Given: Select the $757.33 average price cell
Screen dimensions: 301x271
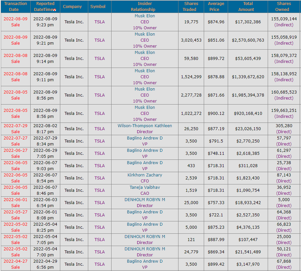Looking at the screenshot, I should 216,203.
